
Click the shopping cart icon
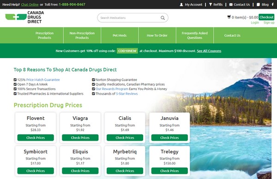click(229, 17)
